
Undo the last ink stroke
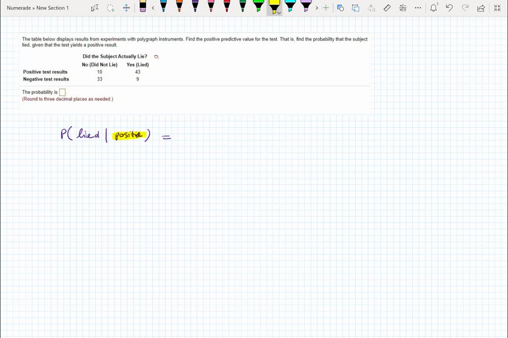point(449,7)
